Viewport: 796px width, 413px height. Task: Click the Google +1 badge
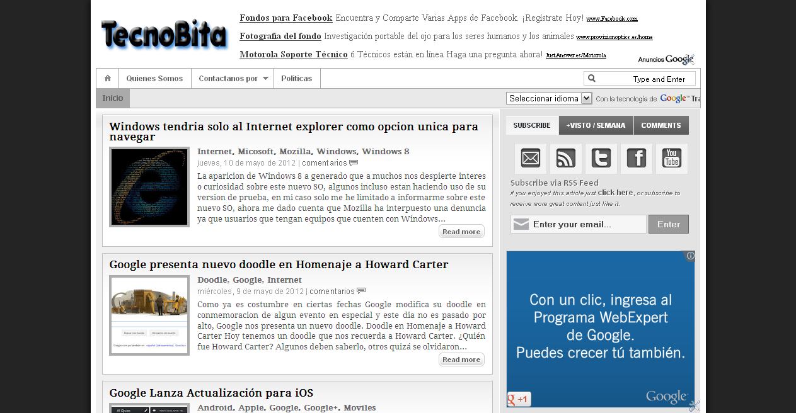(x=519, y=399)
